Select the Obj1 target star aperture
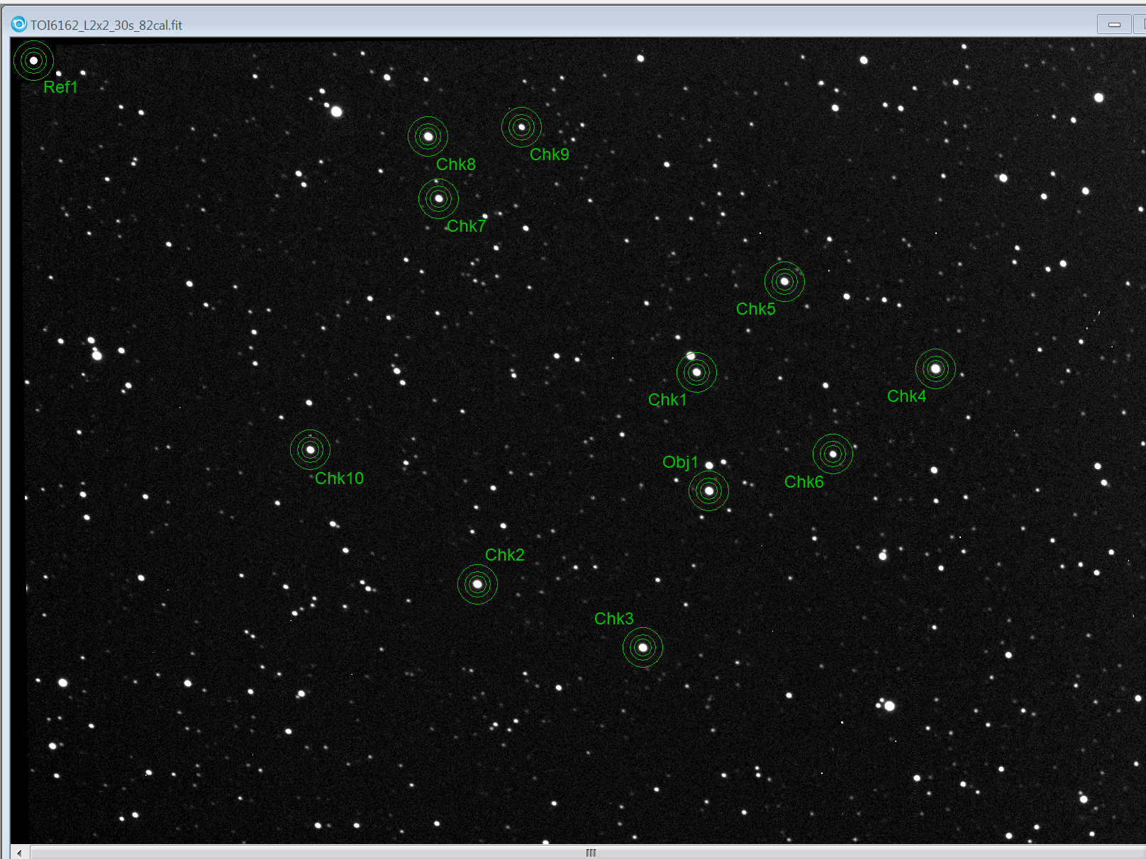1146x859 pixels. click(708, 490)
